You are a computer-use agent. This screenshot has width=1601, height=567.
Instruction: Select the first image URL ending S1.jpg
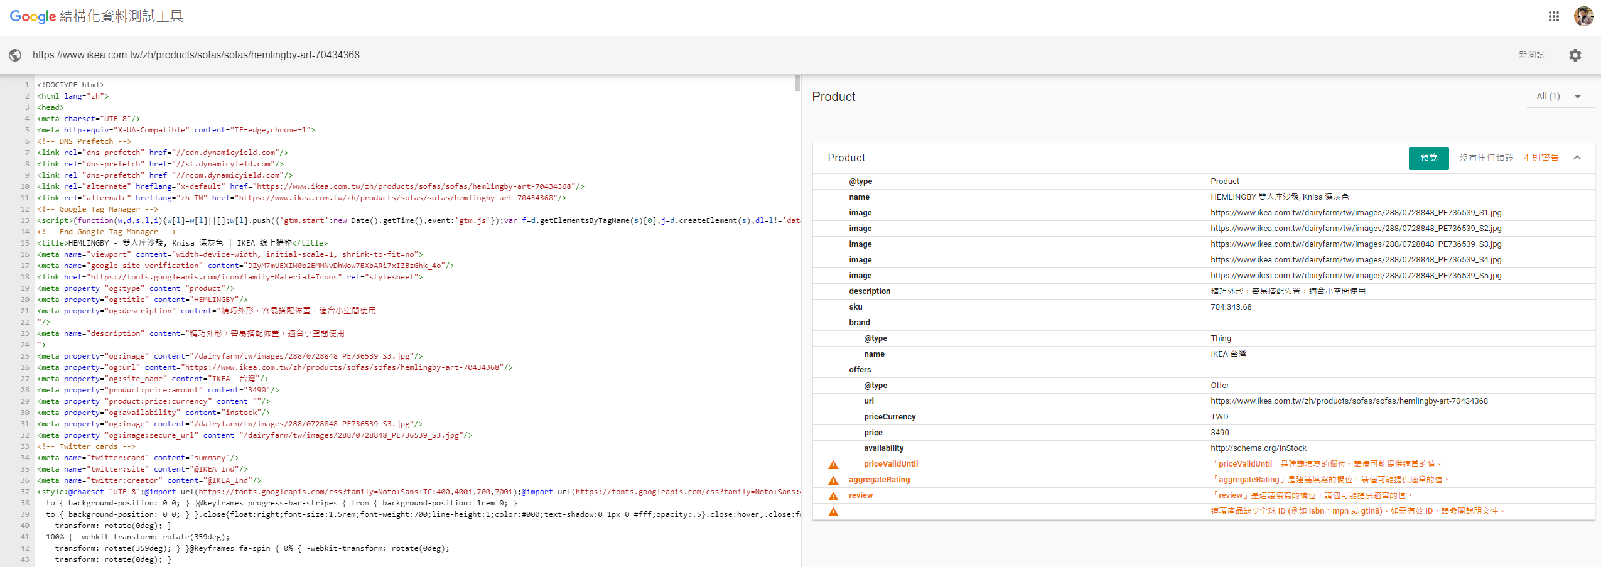point(1356,213)
